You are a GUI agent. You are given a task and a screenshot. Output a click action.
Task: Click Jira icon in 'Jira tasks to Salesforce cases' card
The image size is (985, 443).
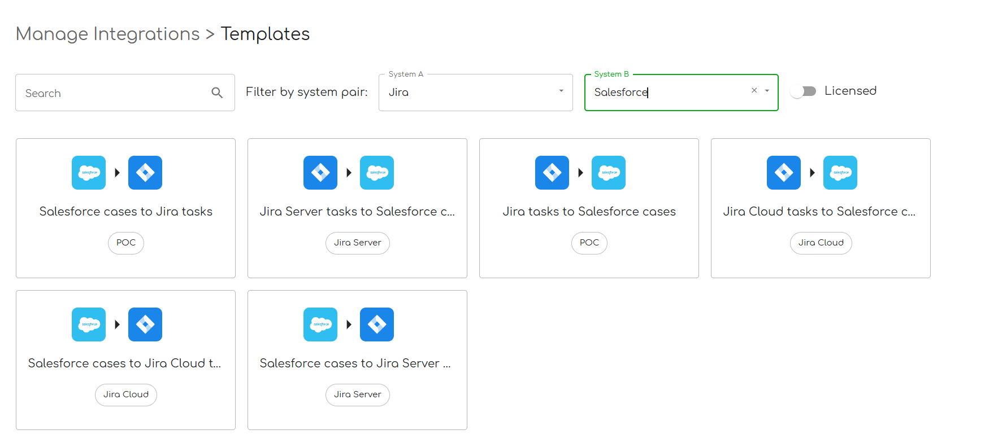tap(552, 173)
